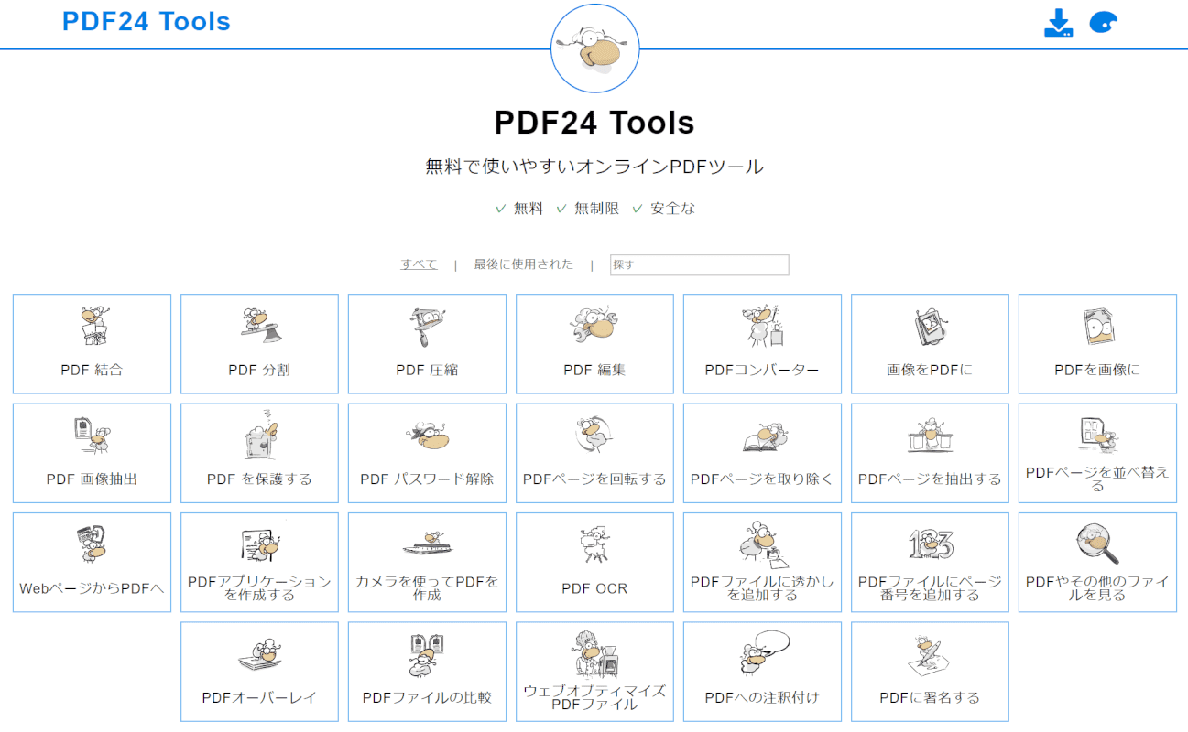Open the PDF パスワード解除 tool
Screen dimensions: 1188x732
point(427,453)
